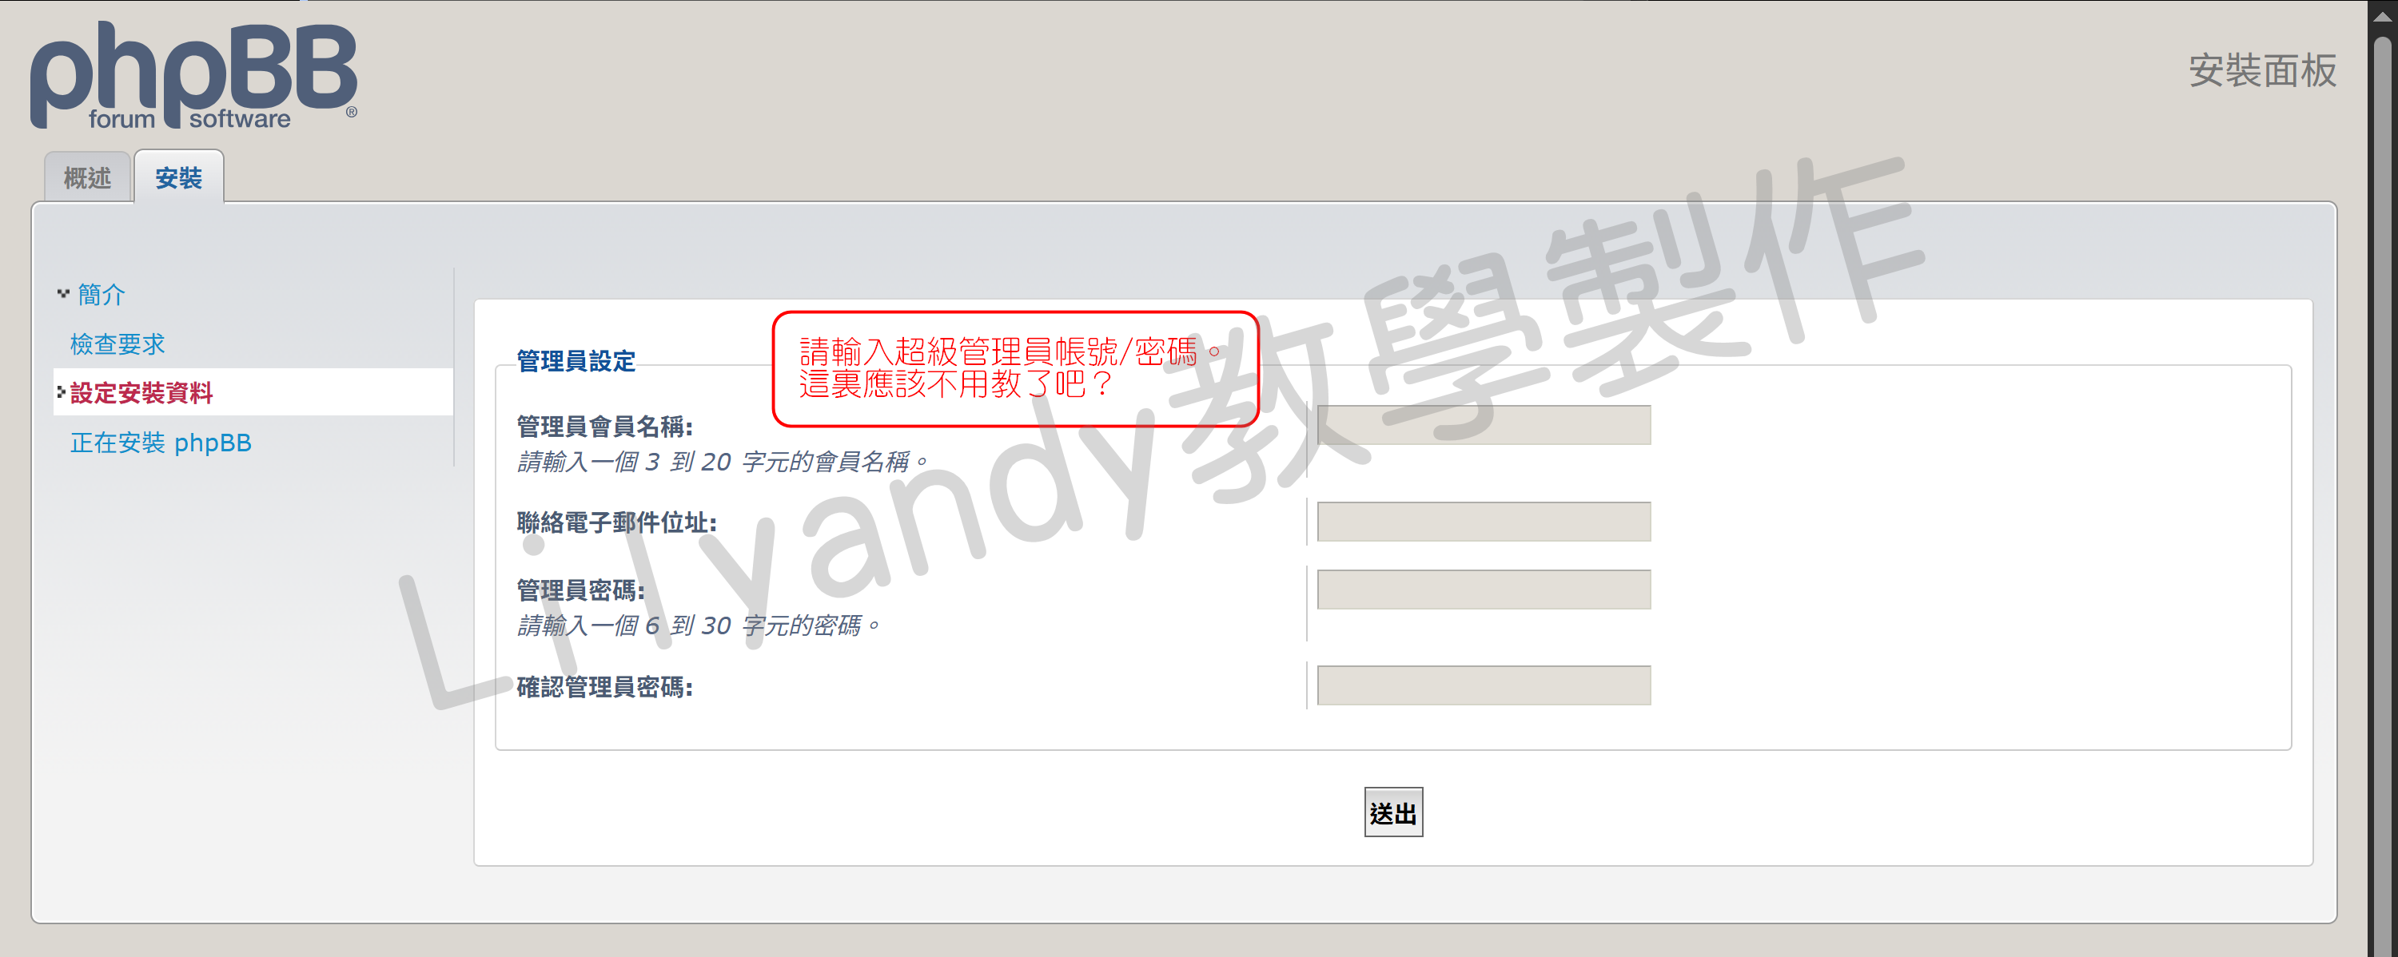
Task: Click the 管理員設定 section heading
Action: pos(576,361)
